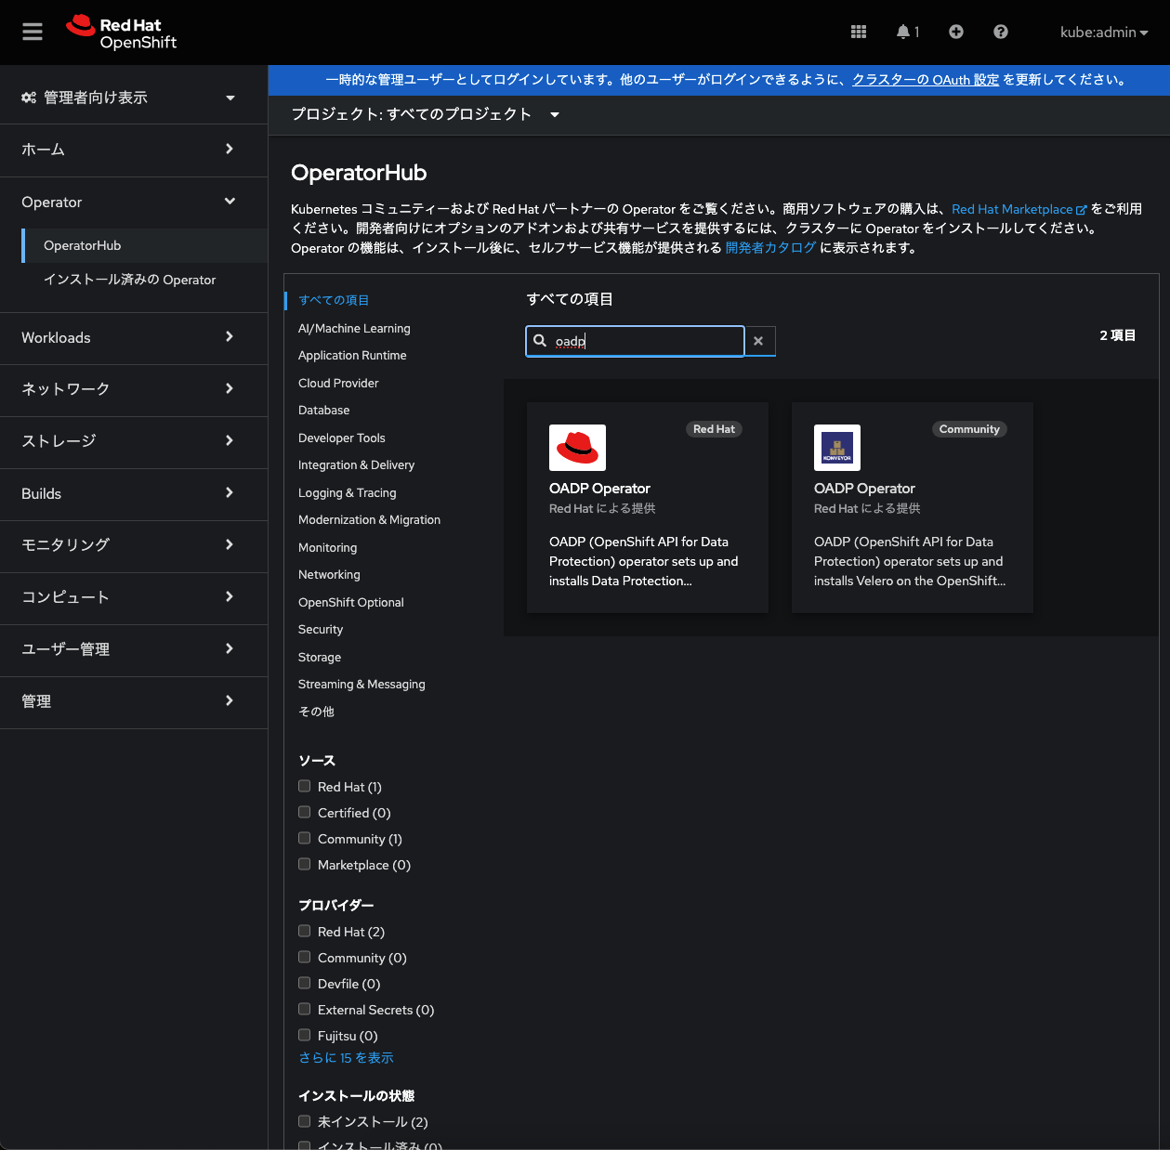Filter by Networking category
Screen dimensions: 1170x1150
click(329, 575)
